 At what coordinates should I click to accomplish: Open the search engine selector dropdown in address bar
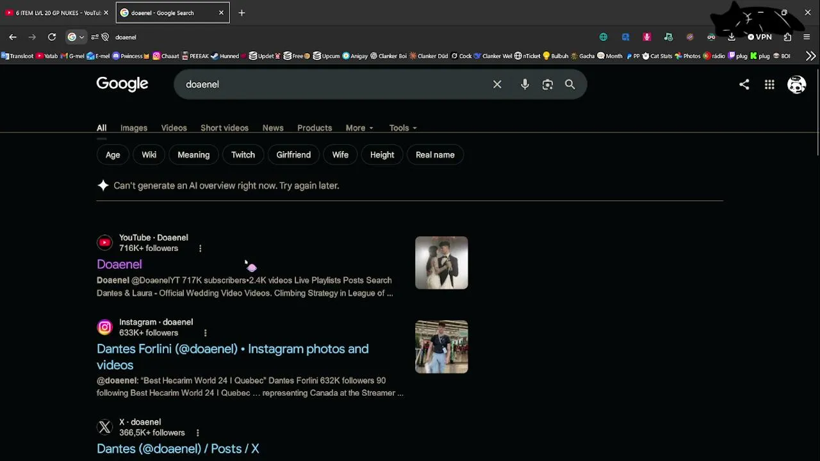coord(76,37)
